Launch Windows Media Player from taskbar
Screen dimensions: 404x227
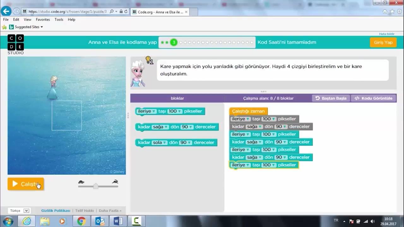click(62, 221)
